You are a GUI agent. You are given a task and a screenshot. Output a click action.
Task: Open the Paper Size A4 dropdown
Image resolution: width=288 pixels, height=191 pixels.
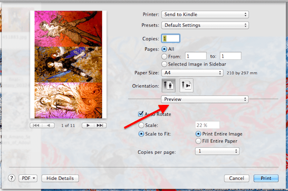pos(193,73)
